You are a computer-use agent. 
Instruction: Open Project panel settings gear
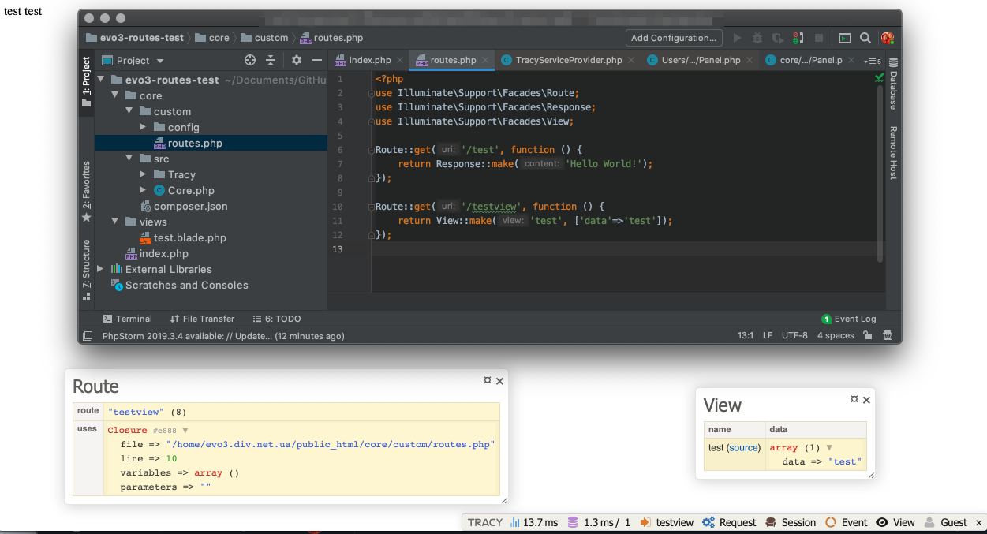point(297,60)
